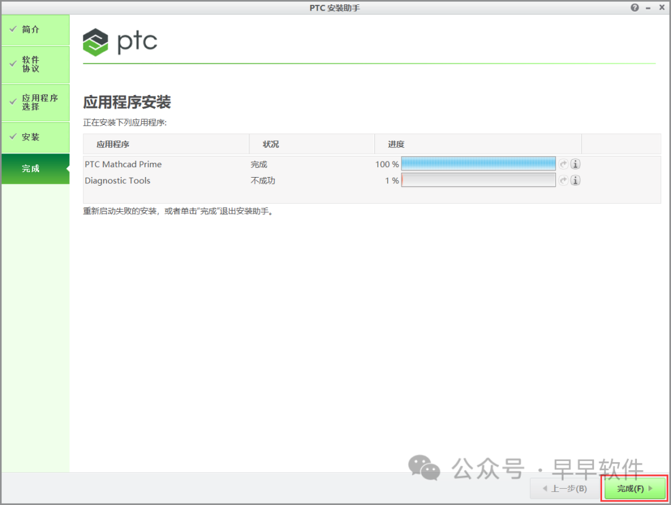The height and width of the screenshot is (505, 671).
Task: Click the info icon for PTC Mathcad Prime
Action: click(x=575, y=164)
